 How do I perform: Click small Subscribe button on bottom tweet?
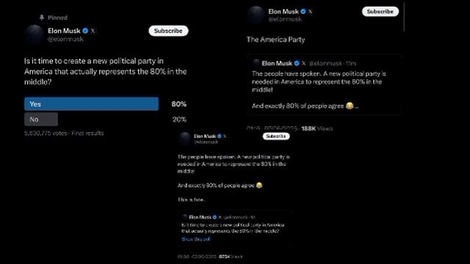tap(276, 136)
